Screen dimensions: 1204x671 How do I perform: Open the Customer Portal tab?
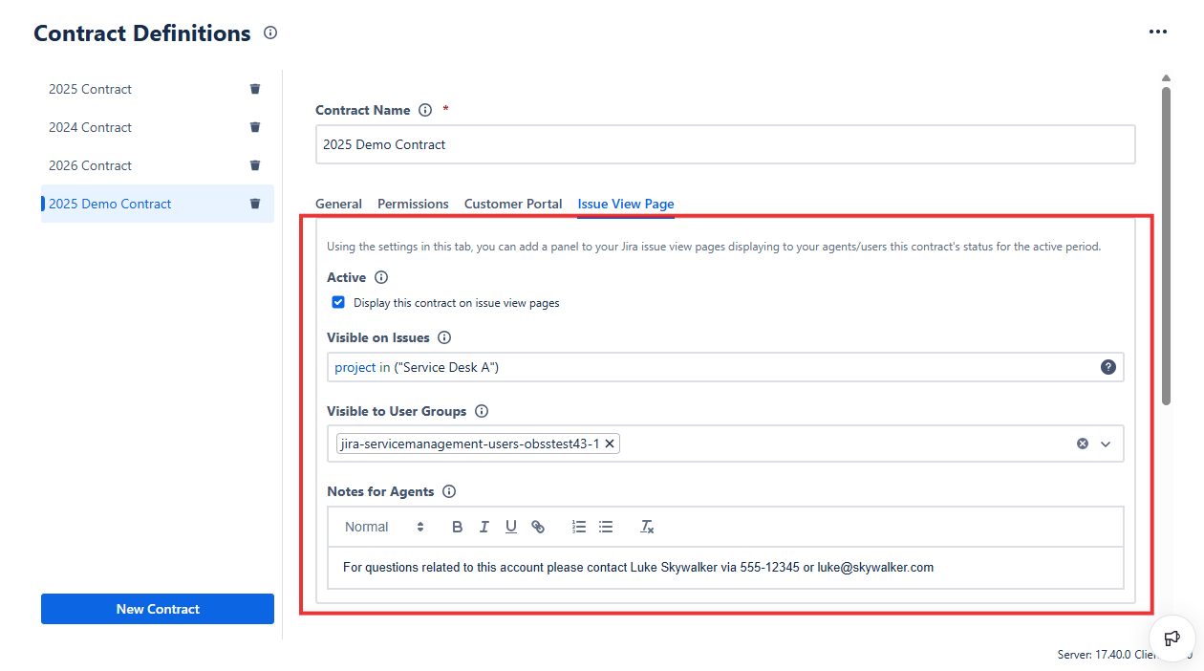tap(513, 204)
